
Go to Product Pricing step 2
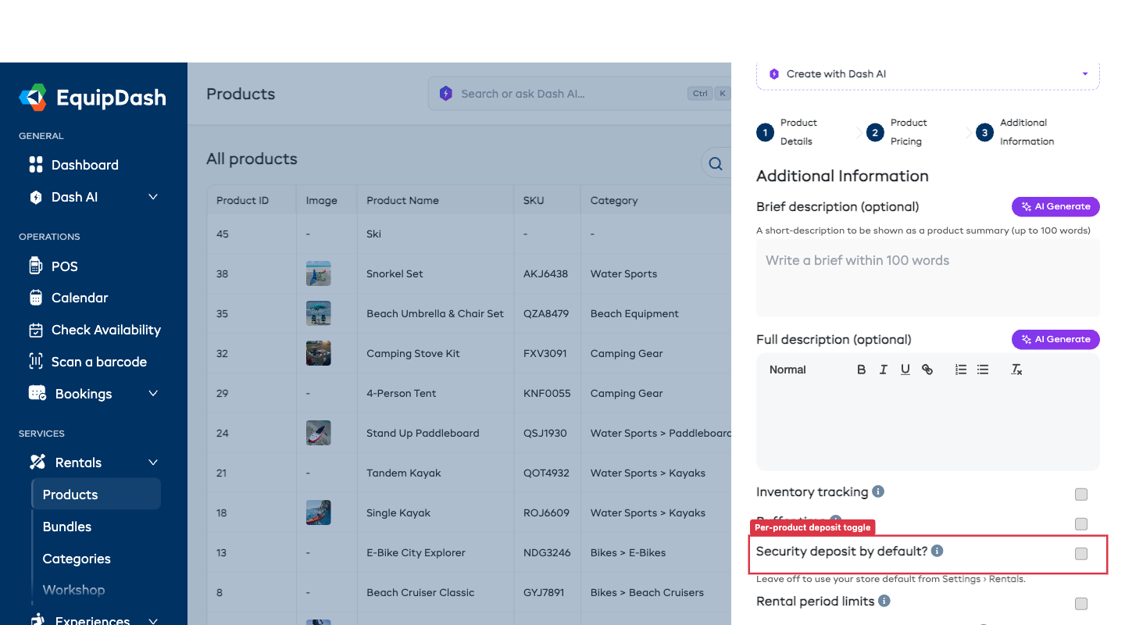pos(897,132)
